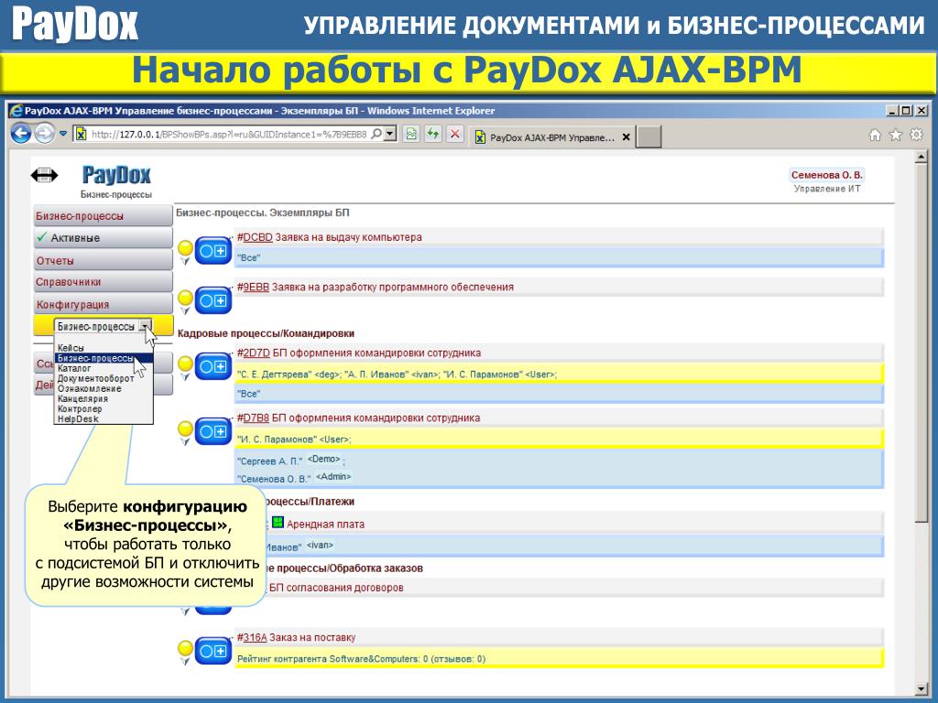
Task: Choose HelpDesk in the configuration list
Action: click(104, 419)
